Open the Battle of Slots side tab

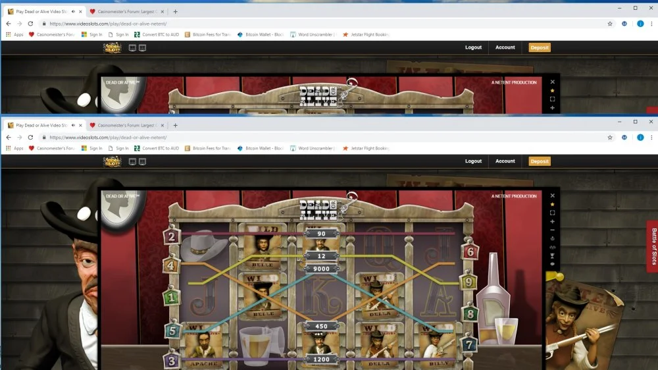653,246
